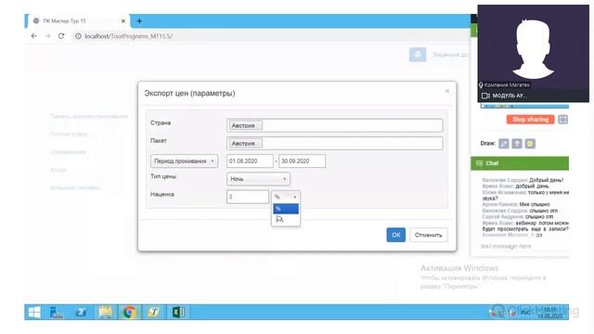594x334 pixels.
Task: Click the end date field 30.09.2020
Action: coord(302,161)
